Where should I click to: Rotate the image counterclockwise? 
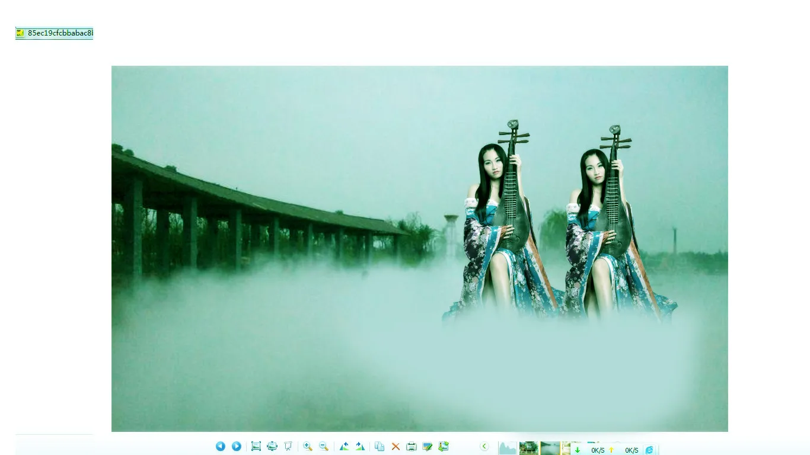pos(344,446)
